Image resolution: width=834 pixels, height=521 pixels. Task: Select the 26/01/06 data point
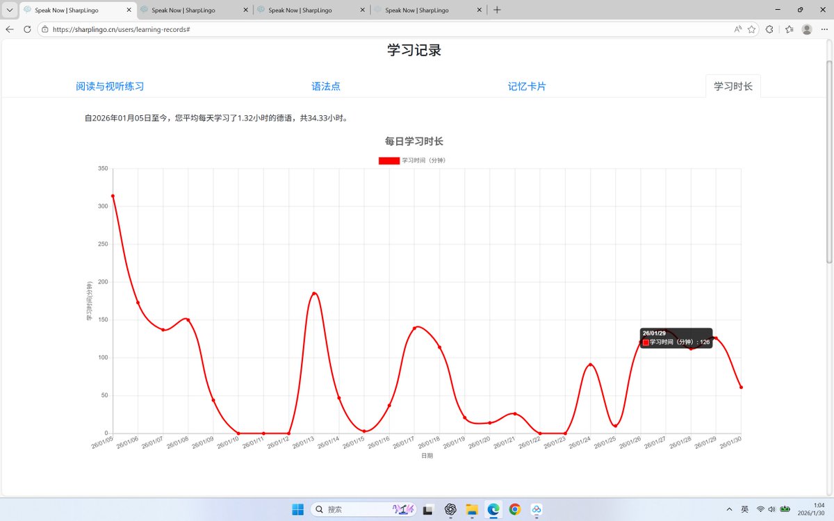(x=138, y=302)
